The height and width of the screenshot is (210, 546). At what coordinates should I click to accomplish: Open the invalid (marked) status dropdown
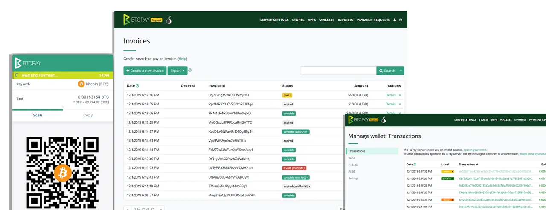294,168
